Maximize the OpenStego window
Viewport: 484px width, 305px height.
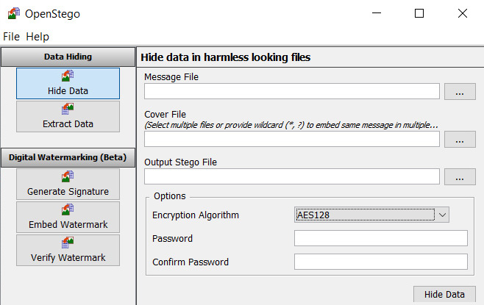[x=419, y=13]
